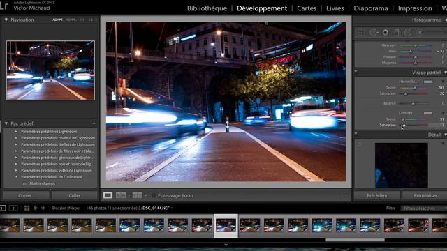Click the Précédent button
Image resolution: width=447 pixels, height=251 pixels.
377,195
